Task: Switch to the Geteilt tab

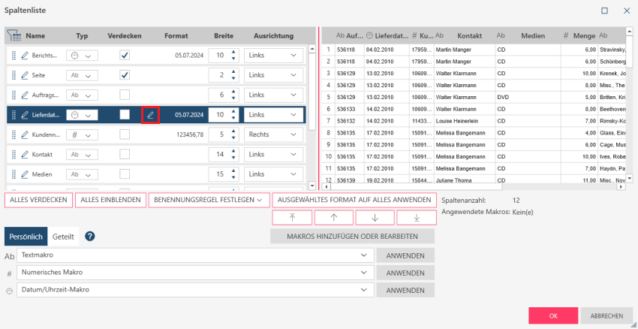Action: pos(63,237)
